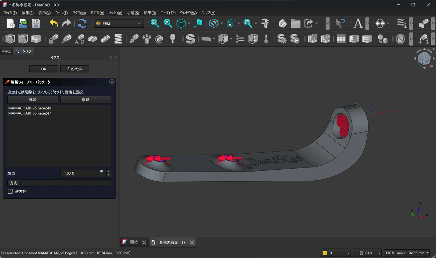The image size is (436, 258).
Task: Add fixed boundary condition (lock icon)
Action: point(54,39)
